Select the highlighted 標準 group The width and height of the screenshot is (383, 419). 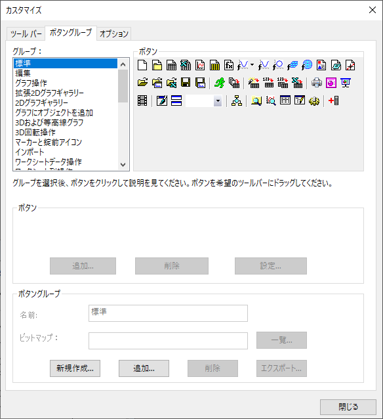coord(66,63)
